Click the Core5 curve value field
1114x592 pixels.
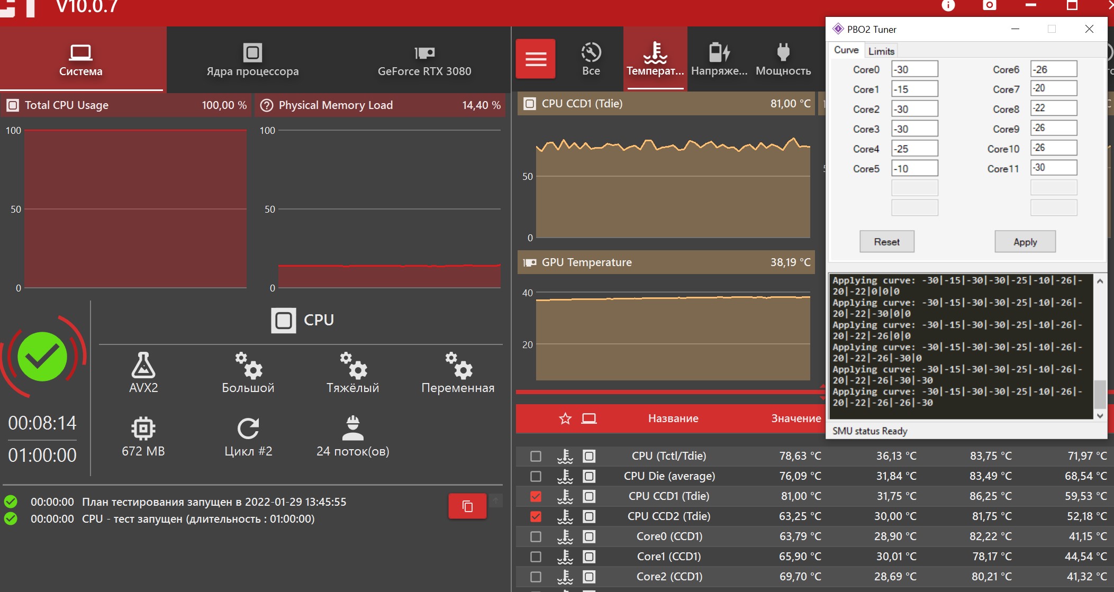(x=914, y=169)
